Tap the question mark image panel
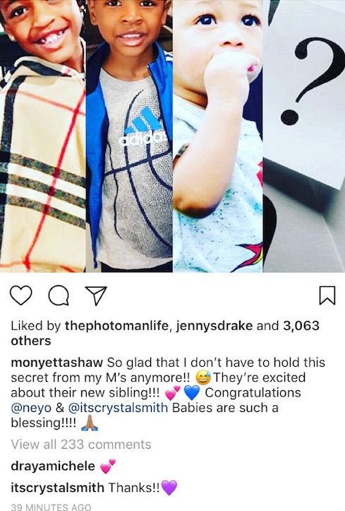345x511 pixels. pos(304,136)
